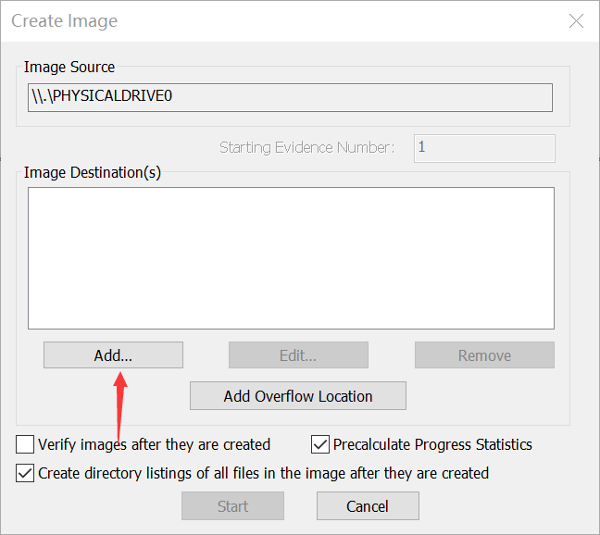Screen dimensions: 600x535
Task: Click the Add... destination button
Action: click(x=113, y=355)
